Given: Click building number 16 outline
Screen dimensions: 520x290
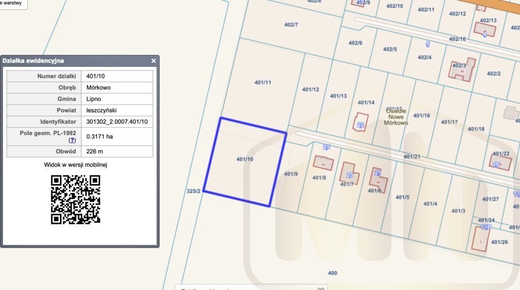Looking at the screenshot, I should [x=500, y=163].
